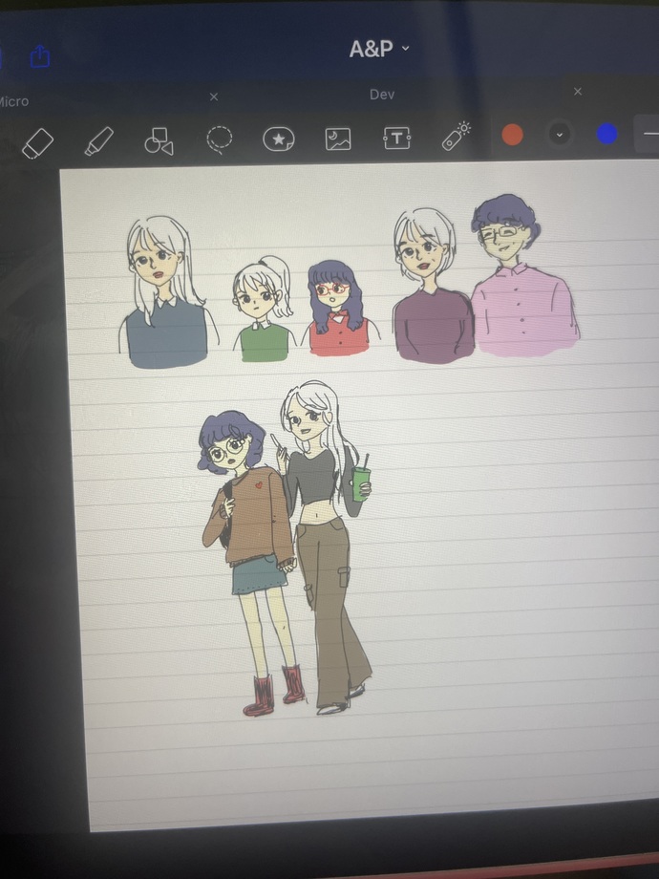Select the Text box tool
This screenshot has width=659, height=879.
pos(396,138)
